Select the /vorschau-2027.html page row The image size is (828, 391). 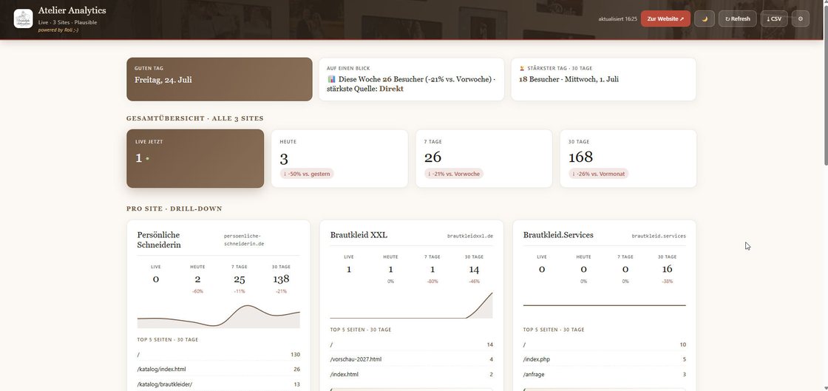pyautogui.click(x=411, y=359)
